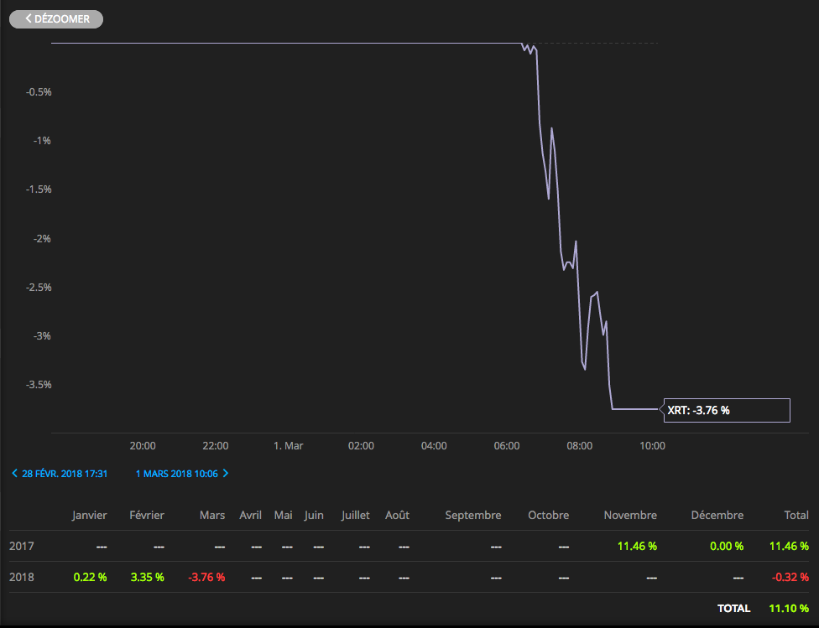Click the 0.00 % Décembre 2017 value
Screen dimensions: 819x628
coord(727,547)
